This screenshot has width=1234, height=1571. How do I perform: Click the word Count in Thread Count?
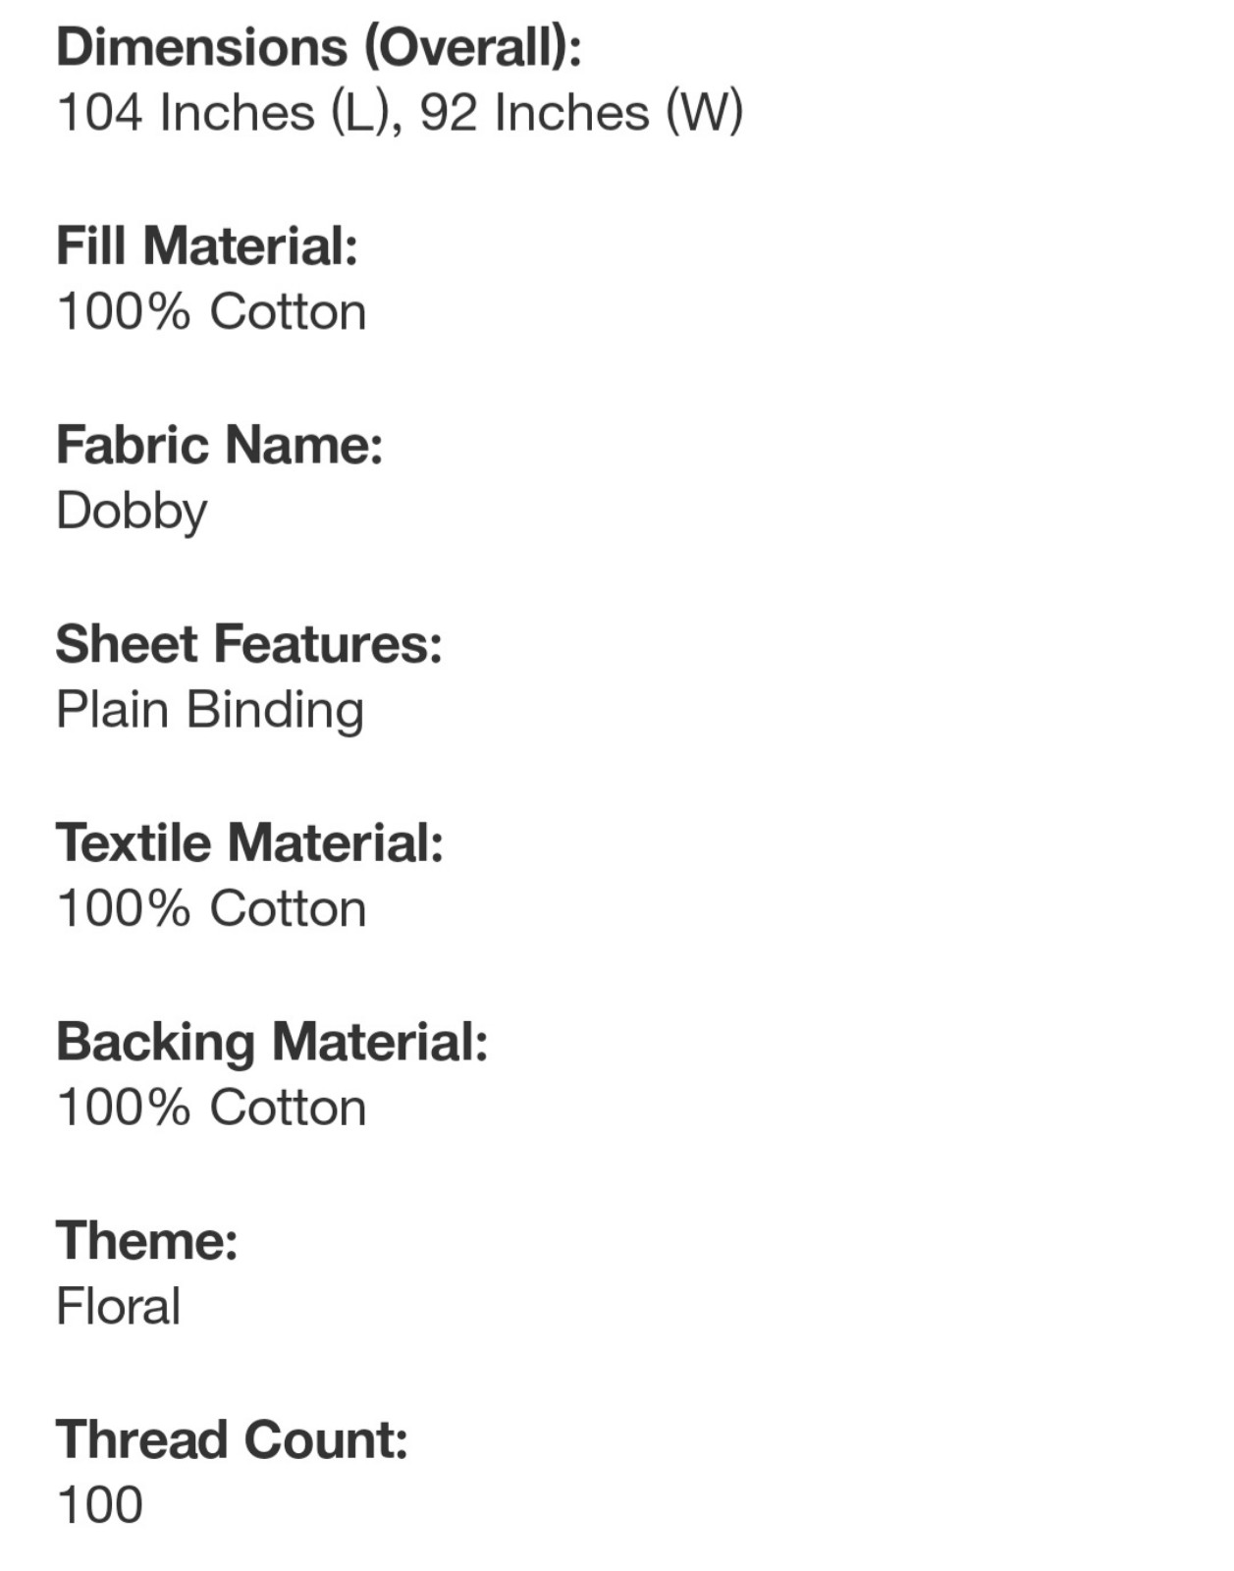[x=326, y=1440]
